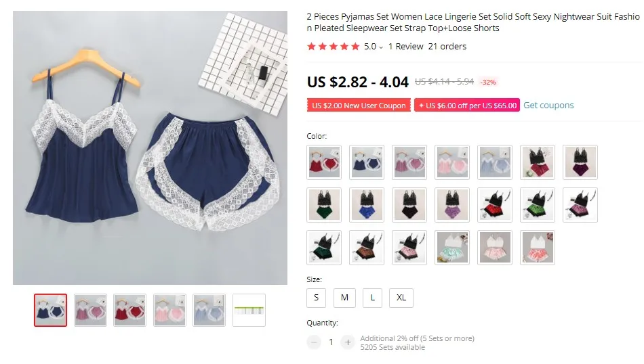
Task: Click the US $6.00 off per US $65.00 coupon
Action: click(x=467, y=106)
